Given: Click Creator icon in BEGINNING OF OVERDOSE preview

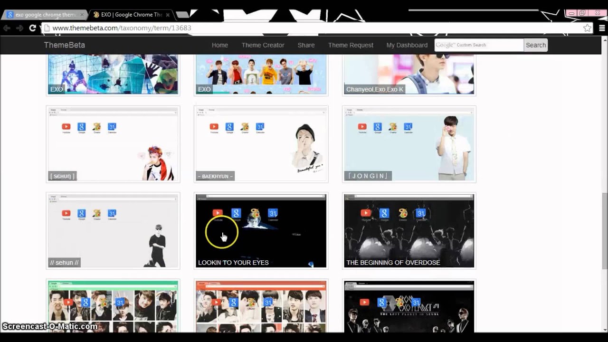Looking at the screenshot, I should coord(403,213).
